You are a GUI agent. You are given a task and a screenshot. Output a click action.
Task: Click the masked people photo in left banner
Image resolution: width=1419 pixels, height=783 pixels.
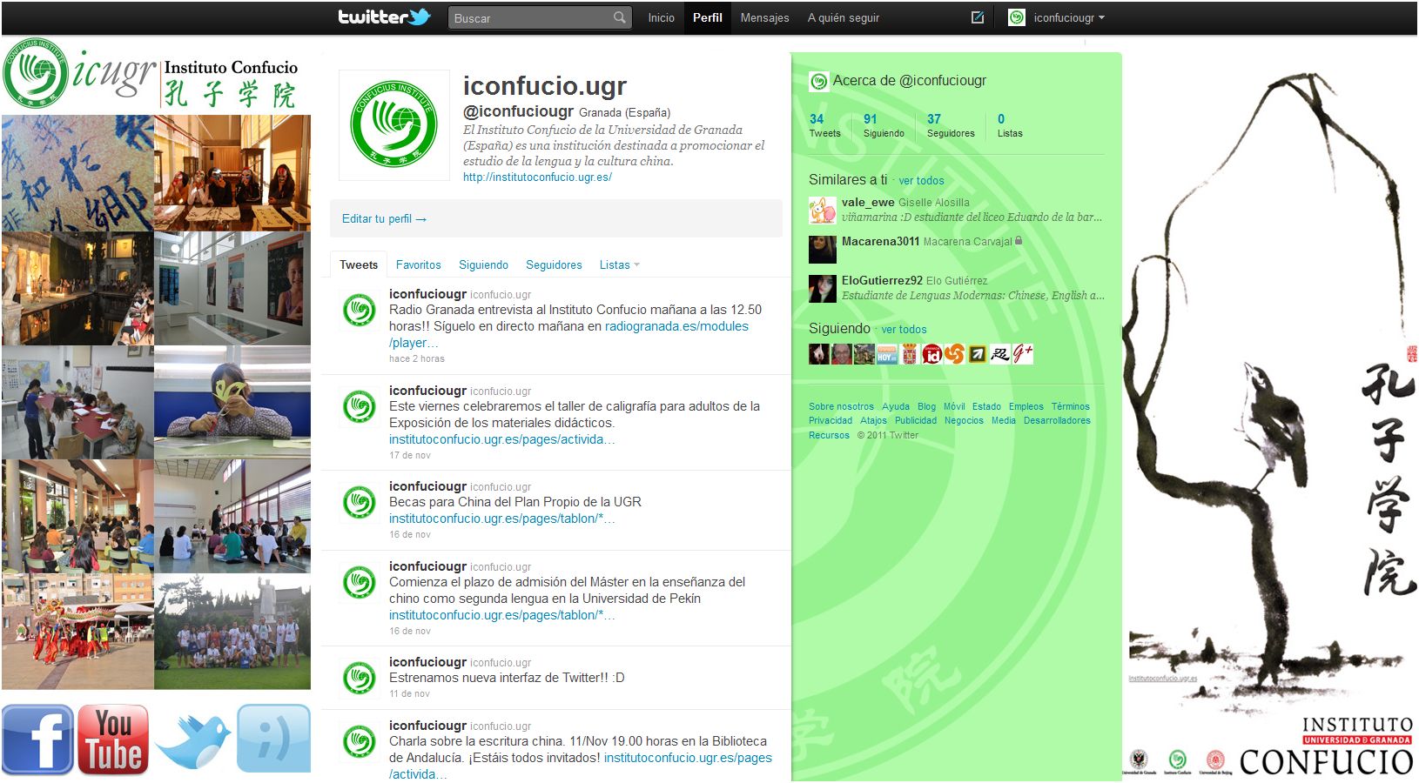(232, 173)
